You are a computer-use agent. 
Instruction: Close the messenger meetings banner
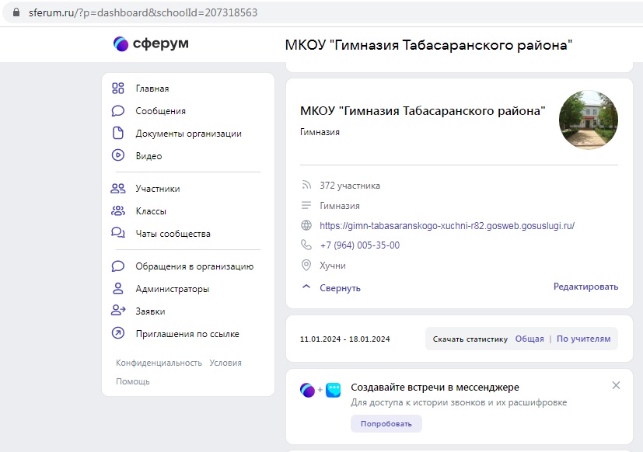(616, 385)
